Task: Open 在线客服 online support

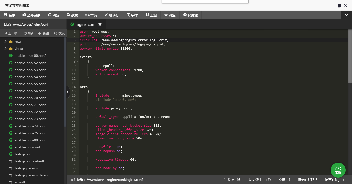Action: (338, 170)
